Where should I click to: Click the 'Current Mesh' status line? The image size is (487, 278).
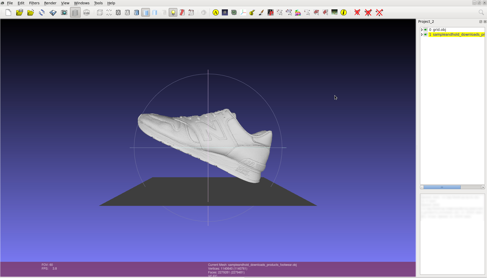pyautogui.click(x=252, y=265)
